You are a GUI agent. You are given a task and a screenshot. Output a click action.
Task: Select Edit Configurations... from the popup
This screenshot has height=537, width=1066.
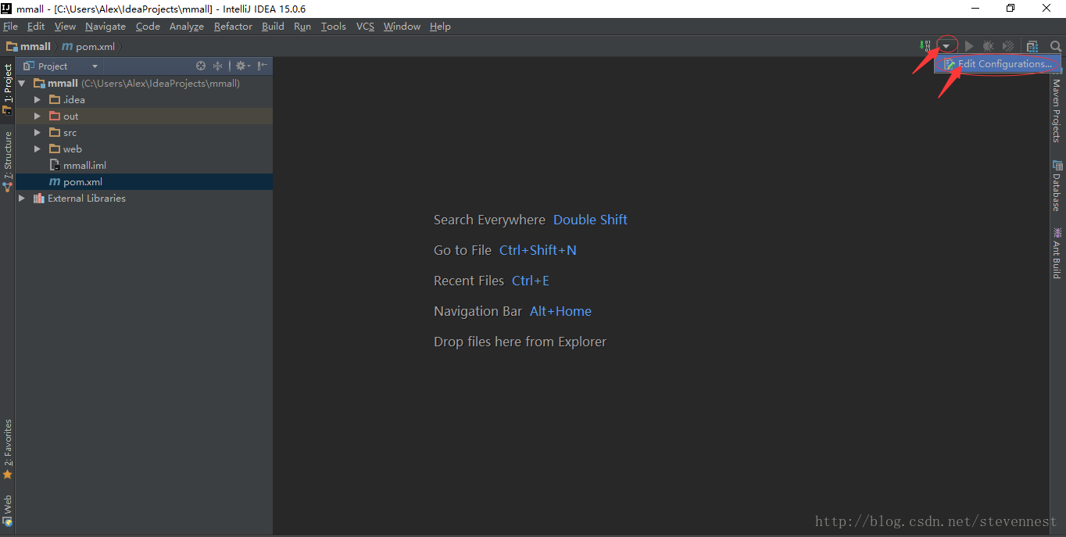[x=997, y=64]
